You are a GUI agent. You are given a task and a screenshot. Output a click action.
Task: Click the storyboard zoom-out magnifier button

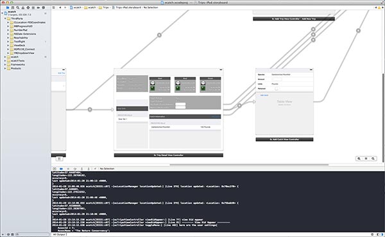point(359,159)
